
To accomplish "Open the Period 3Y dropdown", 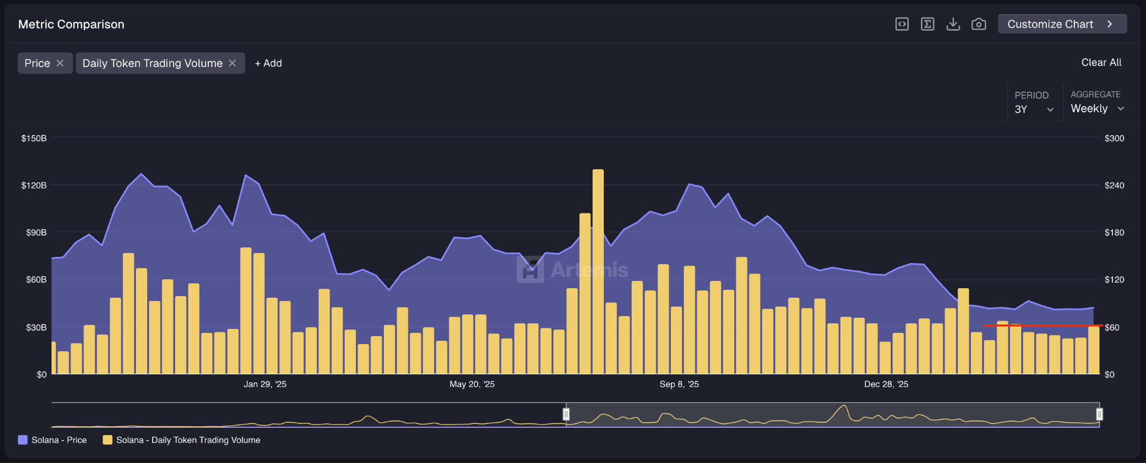I will (1034, 109).
